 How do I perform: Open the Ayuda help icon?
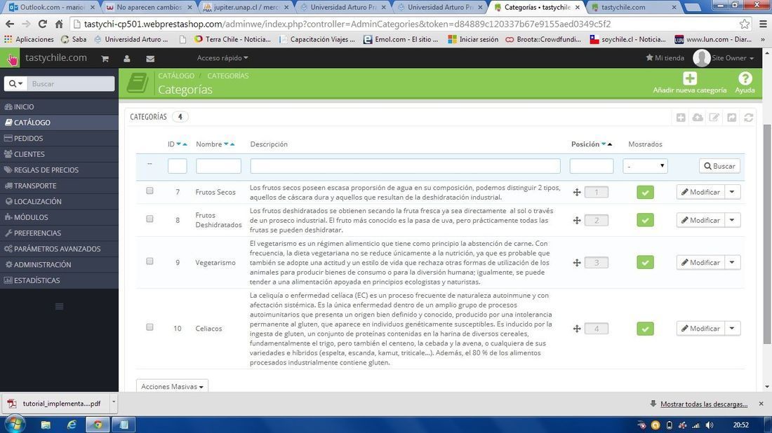[745, 78]
